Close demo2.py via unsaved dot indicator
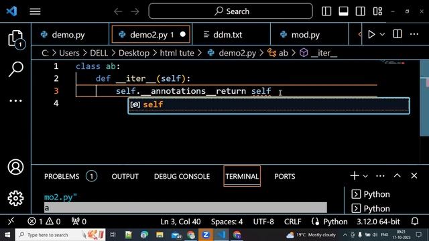The image size is (429, 241). (183, 34)
